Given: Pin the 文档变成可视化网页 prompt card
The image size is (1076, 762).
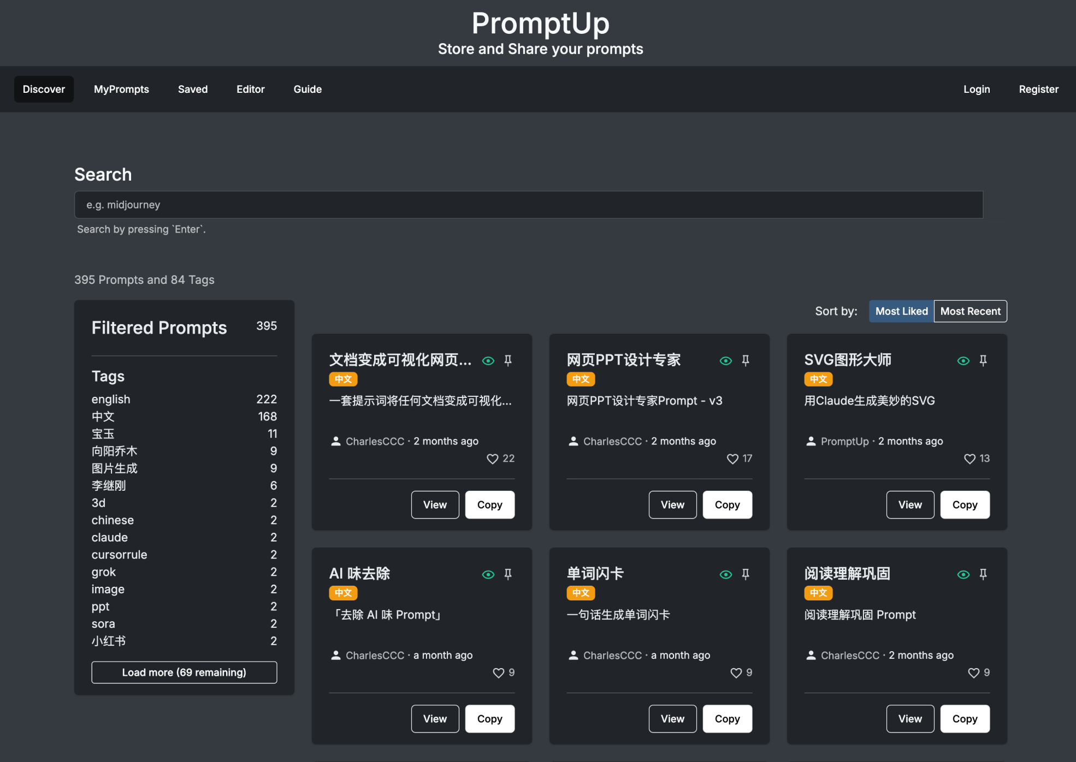Looking at the screenshot, I should pos(508,361).
